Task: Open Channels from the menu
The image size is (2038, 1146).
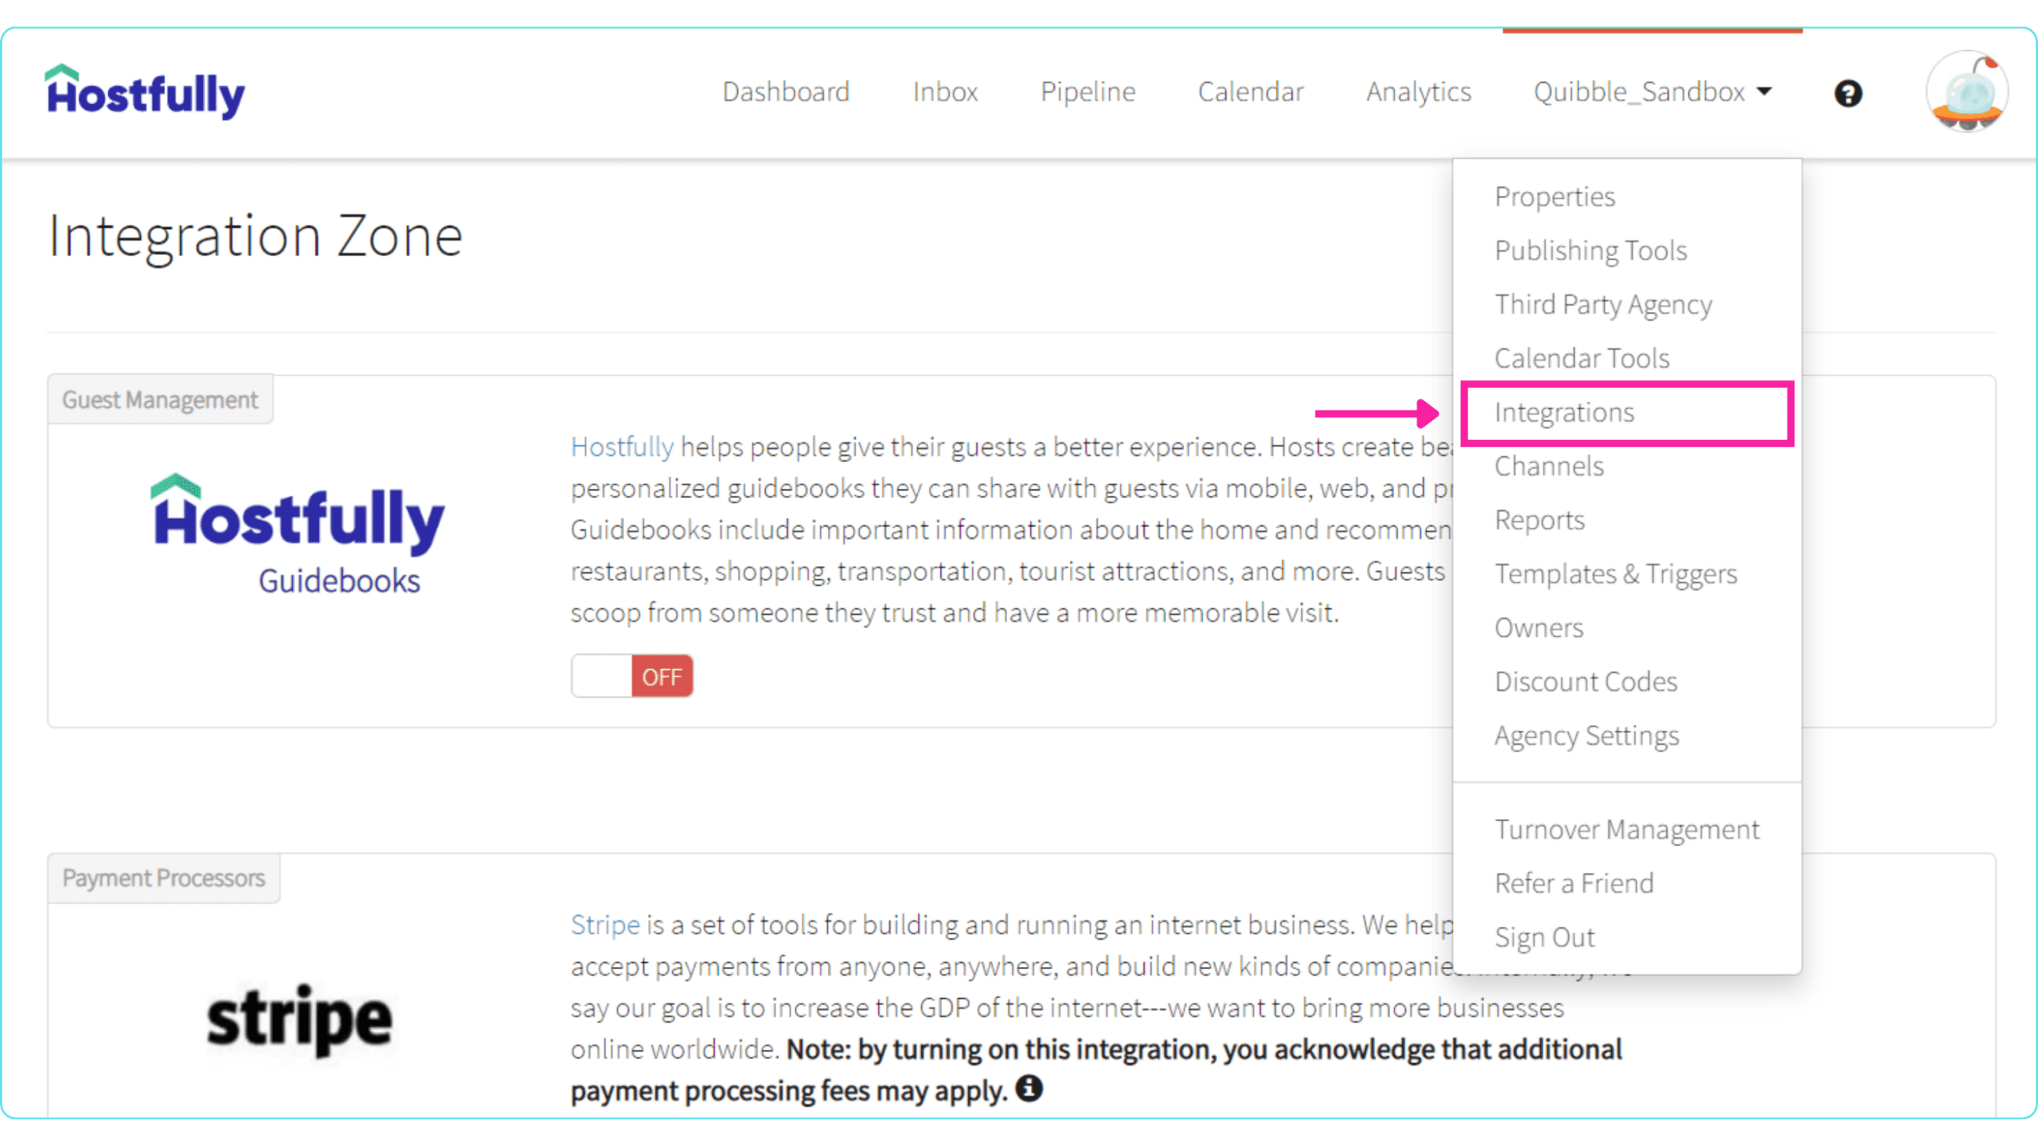Action: coord(1549,466)
